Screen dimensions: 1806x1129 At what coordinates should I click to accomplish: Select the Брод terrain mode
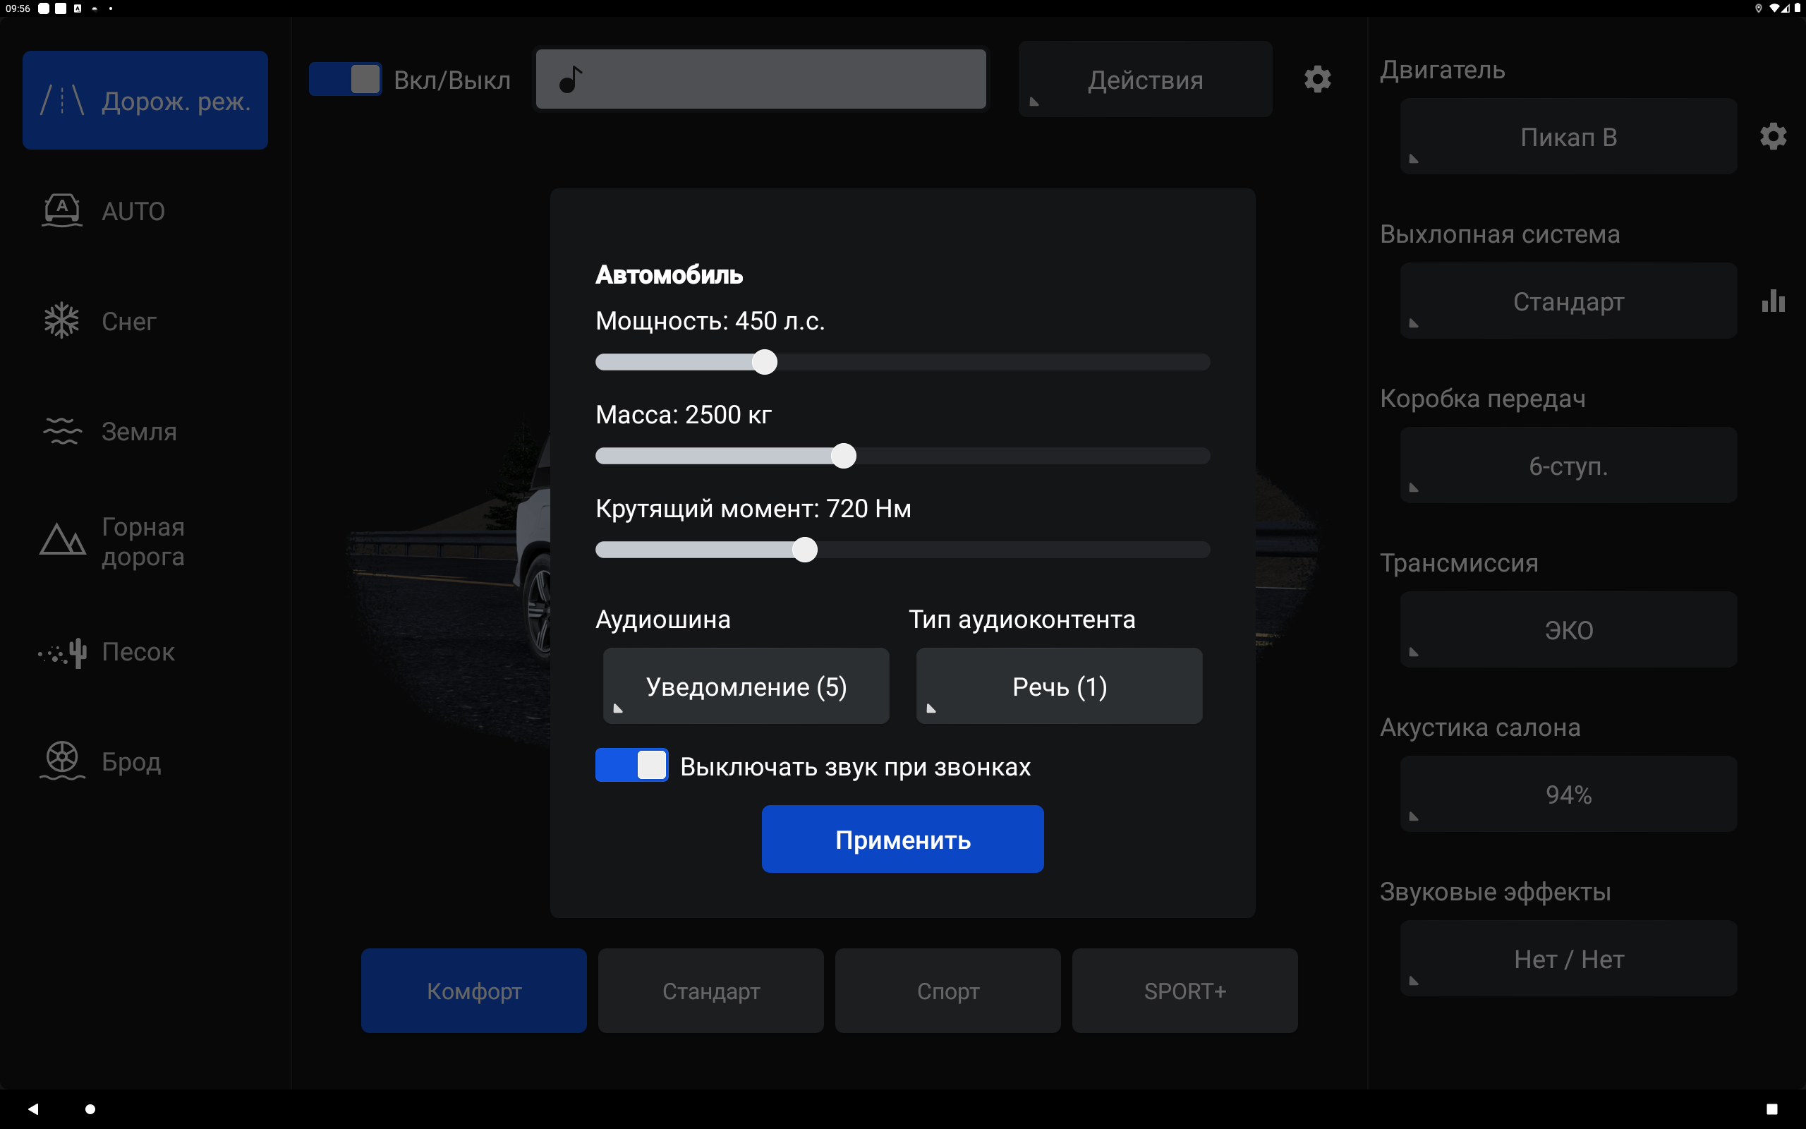coord(145,761)
